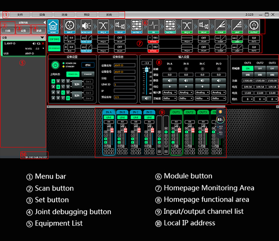Viewport: 279px width, 241px height.
Task: Select the COMP compressor module icon
Action: pyautogui.click(x=220, y=25)
